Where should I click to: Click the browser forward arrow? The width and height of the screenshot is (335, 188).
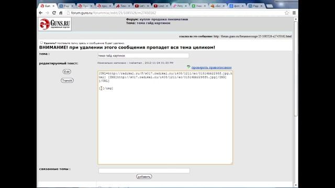[x=47, y=13]
